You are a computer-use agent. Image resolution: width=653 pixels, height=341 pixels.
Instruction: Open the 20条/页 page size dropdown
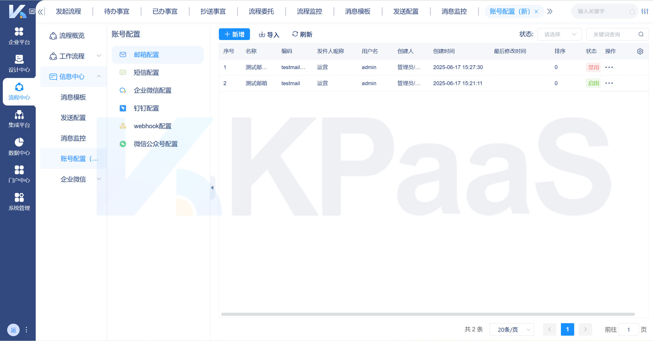pyautogui.click(x=511, y=330)
